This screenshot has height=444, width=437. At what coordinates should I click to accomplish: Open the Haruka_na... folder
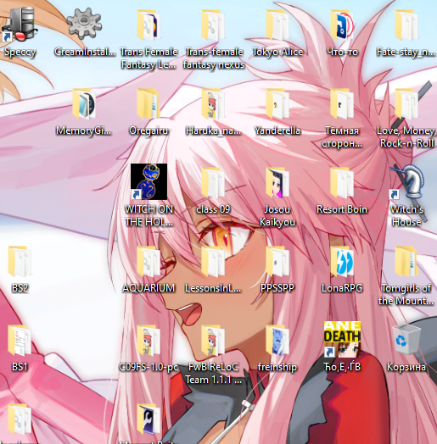[x=213, y=105]
